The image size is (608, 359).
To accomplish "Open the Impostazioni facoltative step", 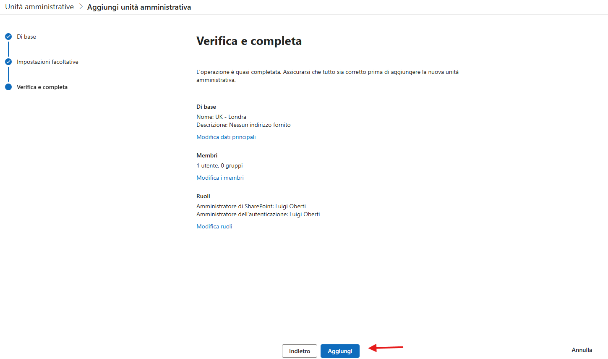I will [x=47, y=62].
